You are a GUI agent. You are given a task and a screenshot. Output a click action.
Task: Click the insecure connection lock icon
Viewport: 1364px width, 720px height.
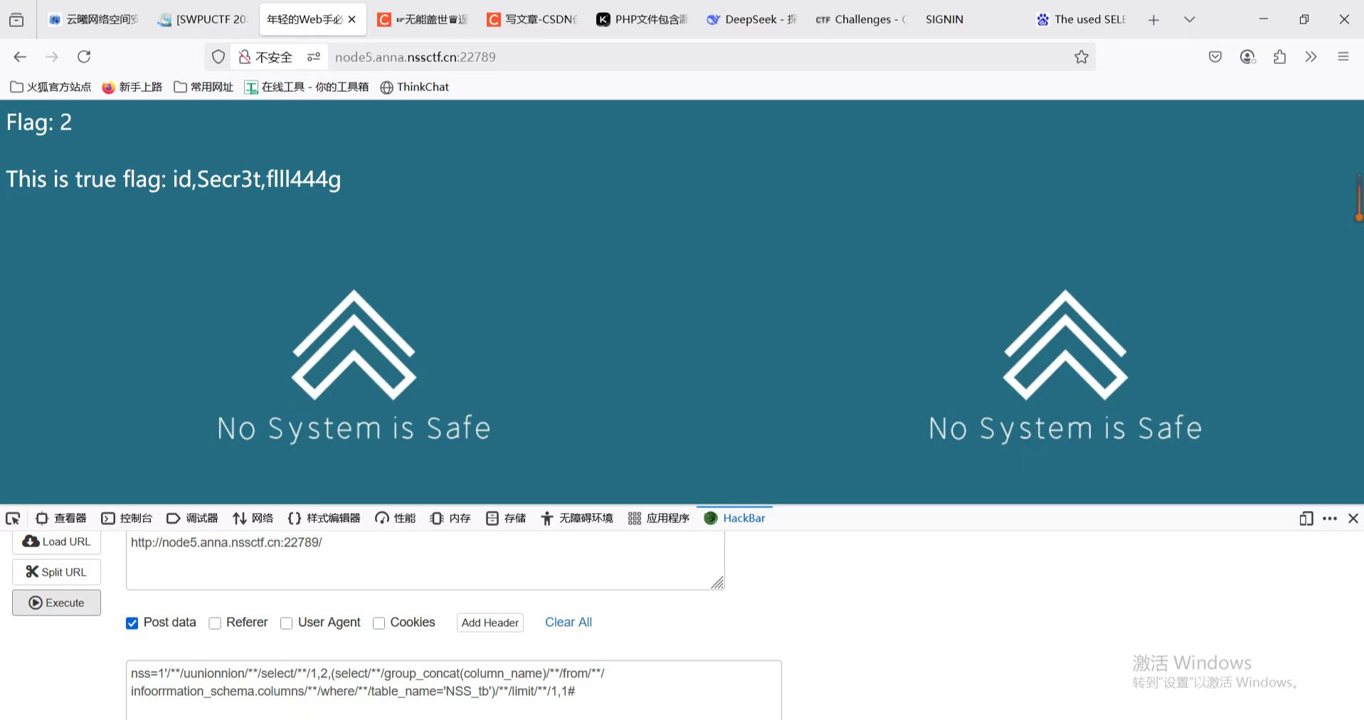pos(245,57)
